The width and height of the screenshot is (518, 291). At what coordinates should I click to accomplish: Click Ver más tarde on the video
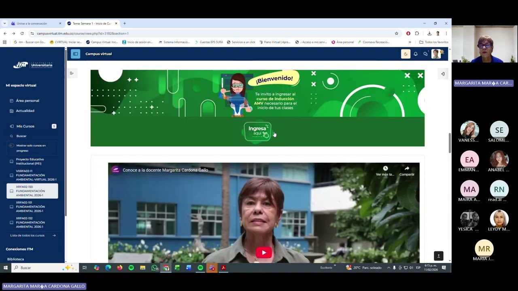pos(385,171)
